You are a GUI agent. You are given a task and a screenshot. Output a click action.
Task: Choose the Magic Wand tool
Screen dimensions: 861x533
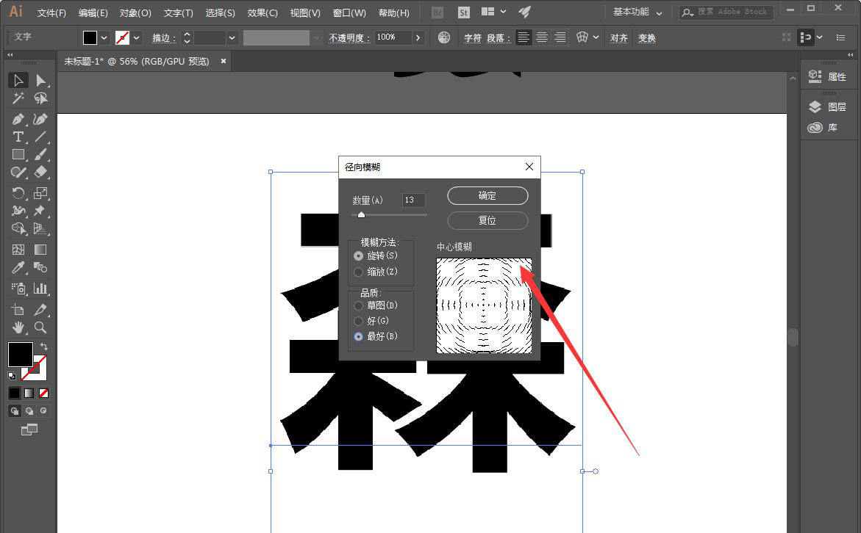pyautogui.click(x=18, y=98)
